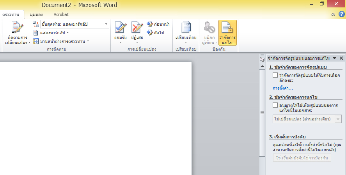Click inside the blank document page
The image size is (346, 175).
(96, 118)
